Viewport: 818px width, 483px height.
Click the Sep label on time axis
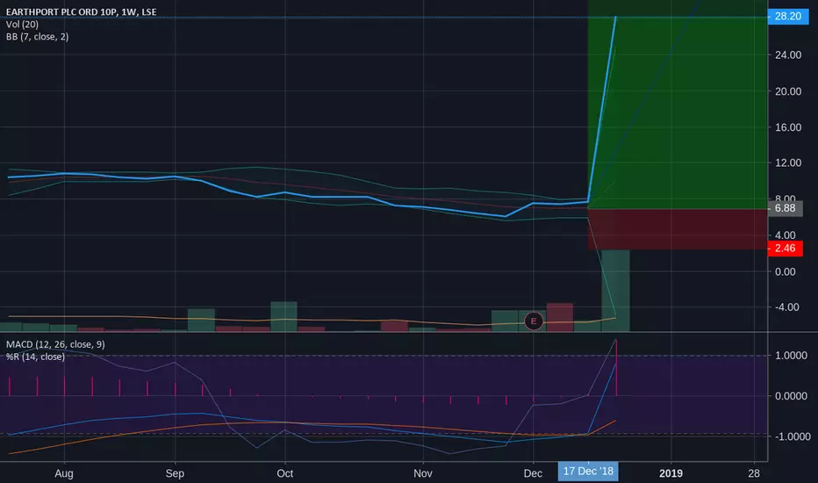[175, 473]
